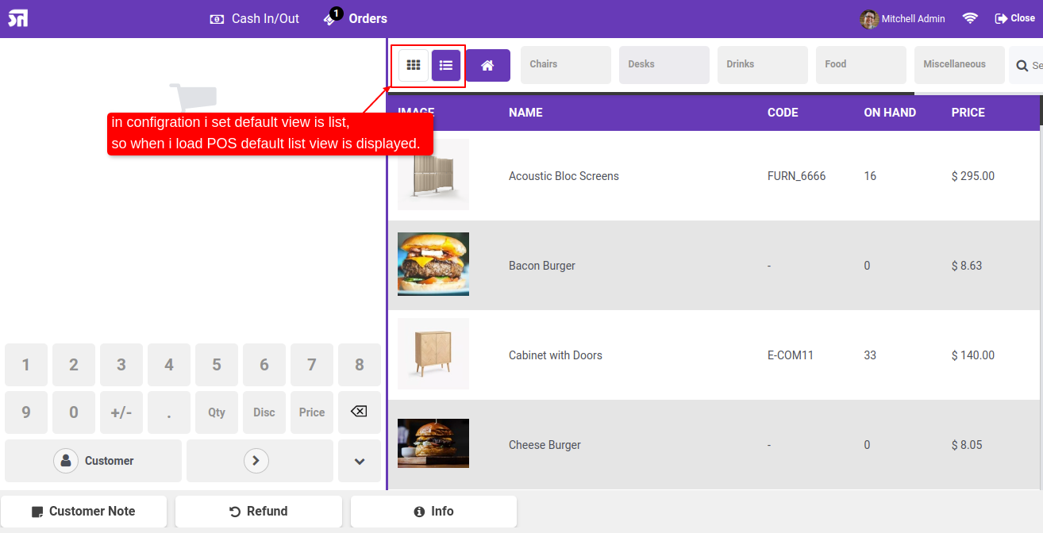Open the Refund option
The height and width of the screenshot is (533, 1043).
pyautogui.click(x=259, y=512)
